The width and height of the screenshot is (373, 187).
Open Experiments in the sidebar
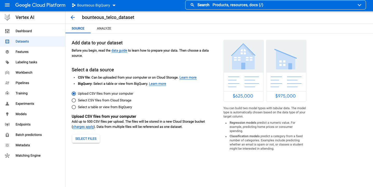pos(32,104)
